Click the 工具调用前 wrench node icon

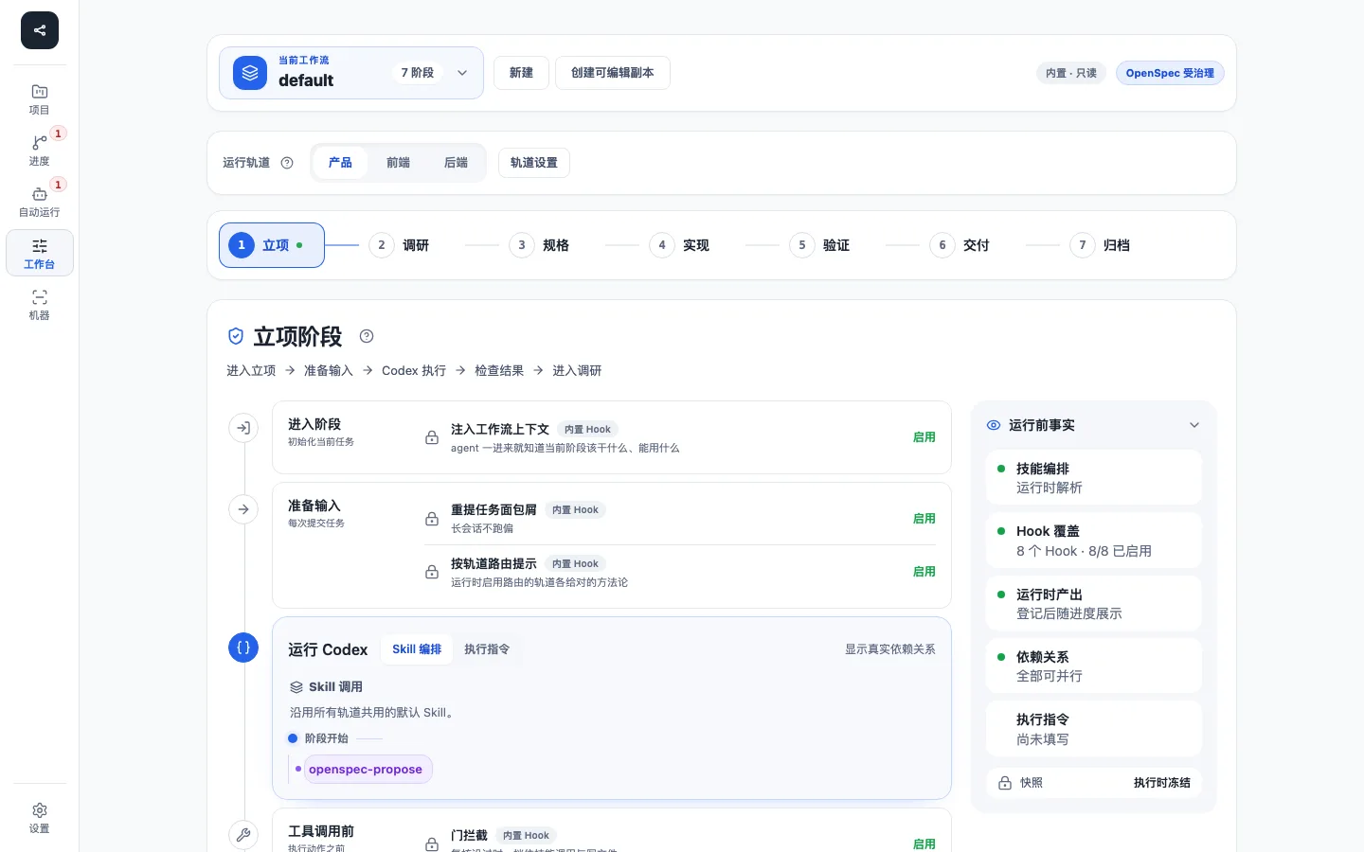point(243,835)
